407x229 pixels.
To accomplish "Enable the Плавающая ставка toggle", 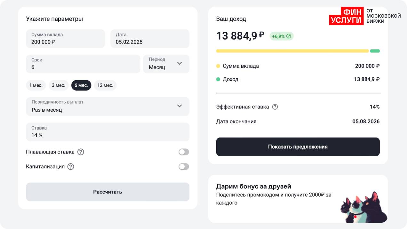I will click(184, 152).
